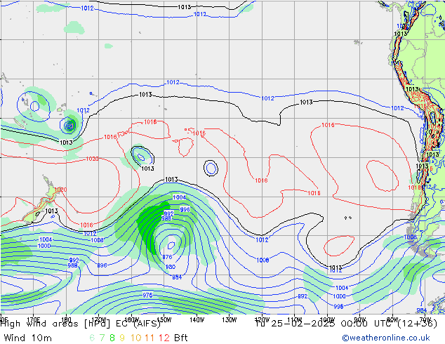Click the small closed contour at the low's center
445x344 pixels.
(x=171, y=245)
